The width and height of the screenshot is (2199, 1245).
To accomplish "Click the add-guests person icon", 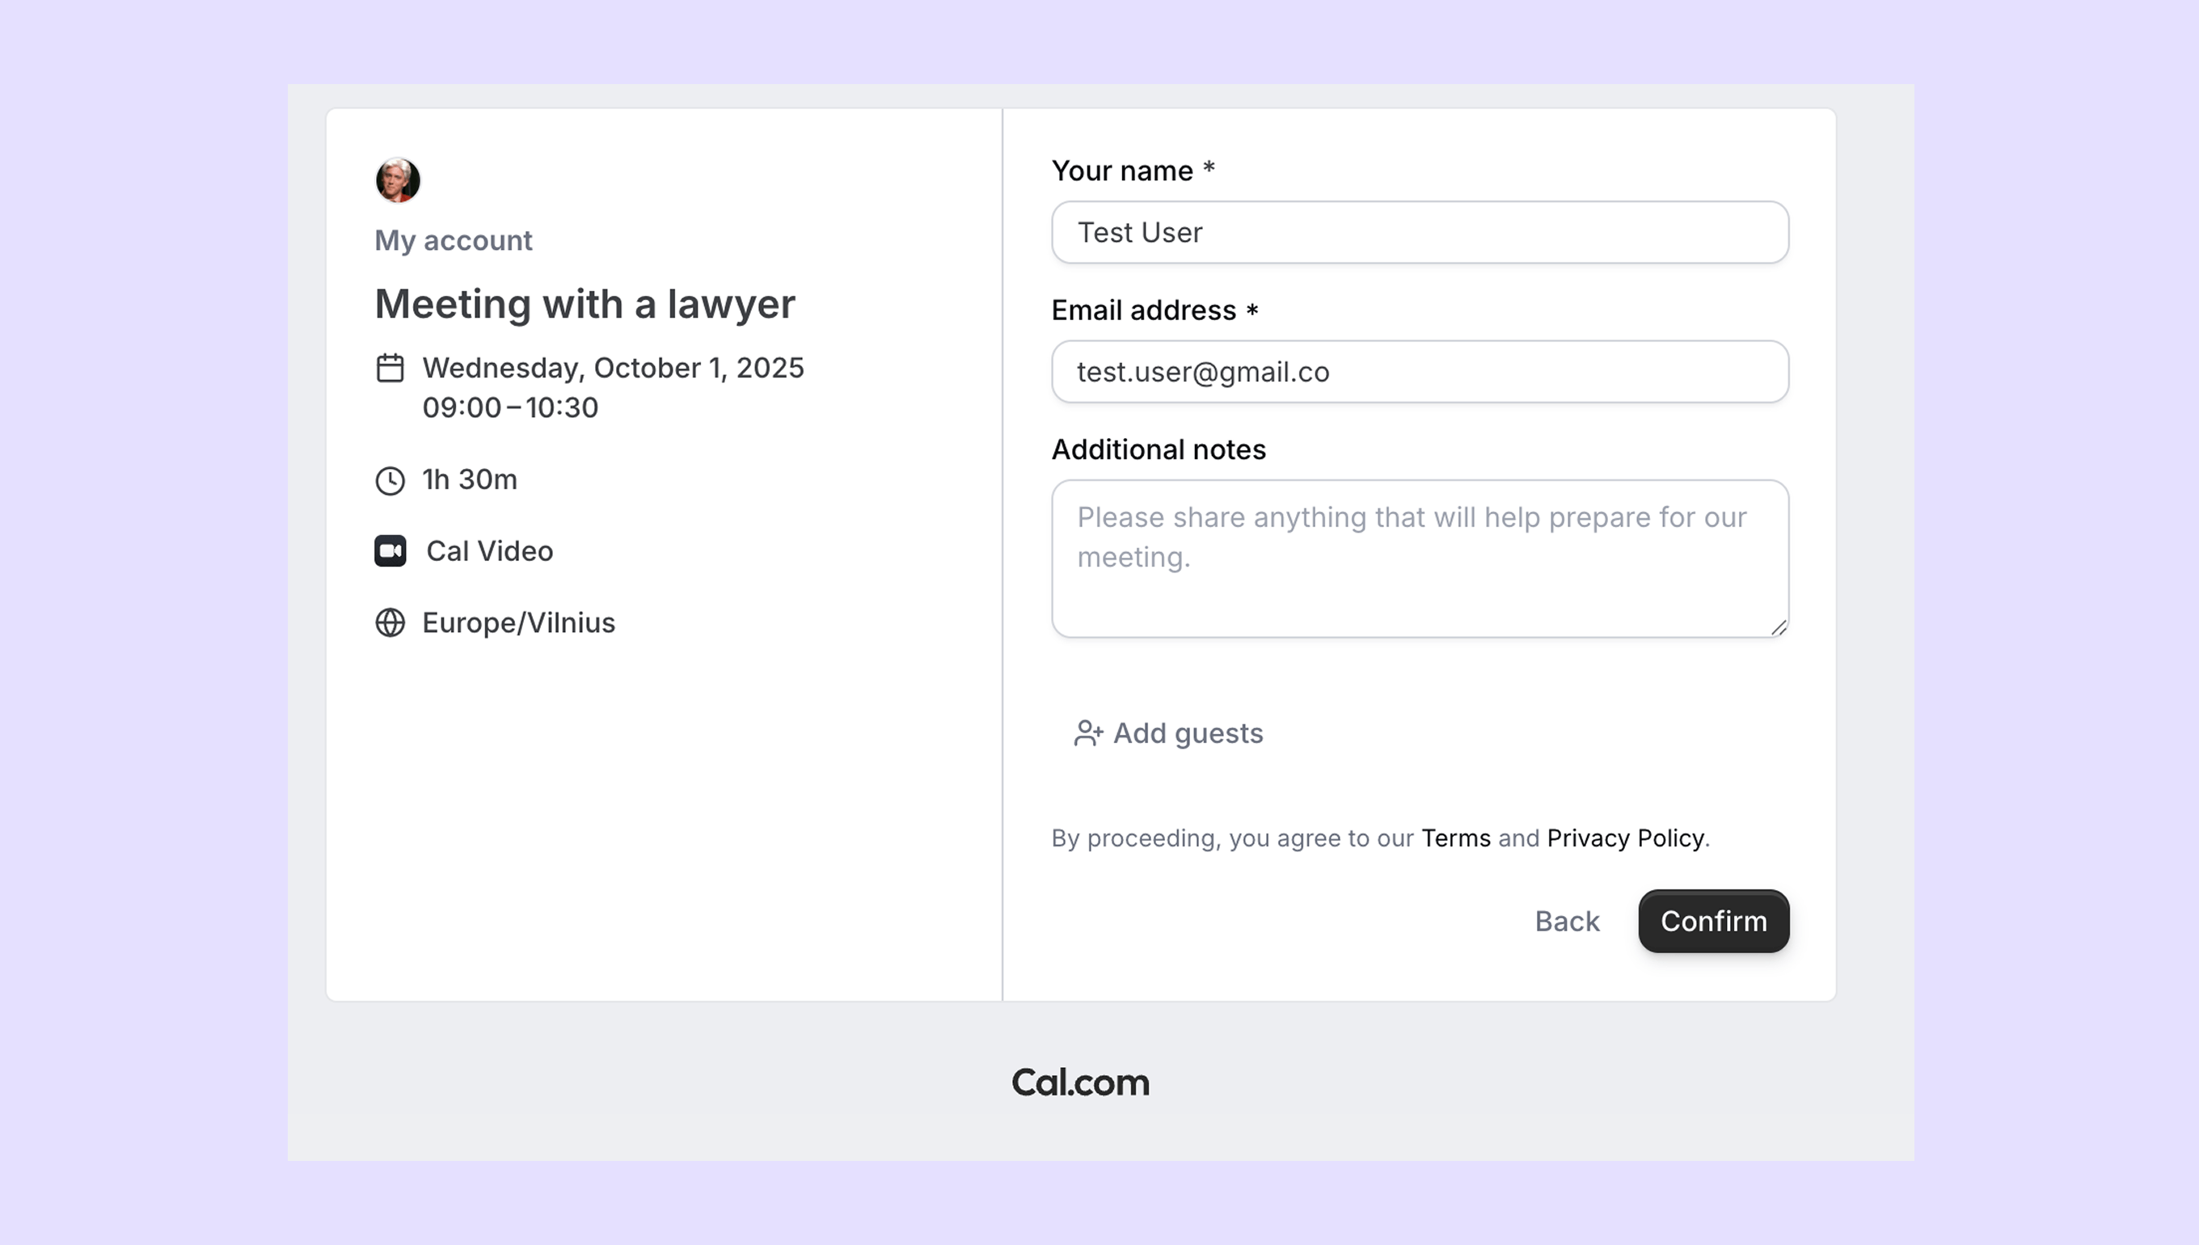I will [1087, 734].
